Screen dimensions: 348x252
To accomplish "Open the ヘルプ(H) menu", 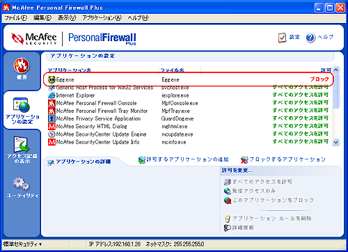I will point(138,18).
